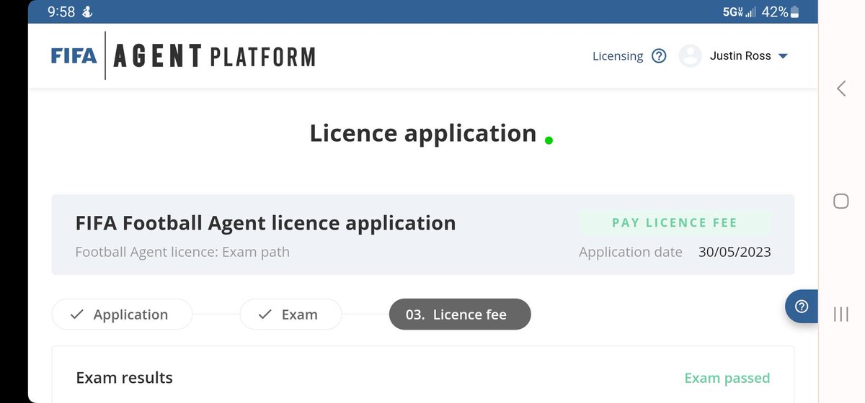Open the Justin Ross user name
Viewport: 865px width, 403px height.
click(740, 55)
